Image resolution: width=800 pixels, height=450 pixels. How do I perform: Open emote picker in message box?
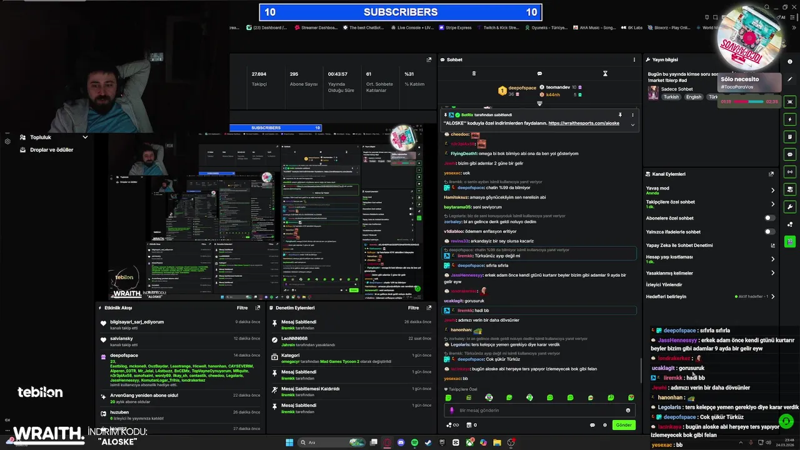pyautogui.click(x=628, y=411)
